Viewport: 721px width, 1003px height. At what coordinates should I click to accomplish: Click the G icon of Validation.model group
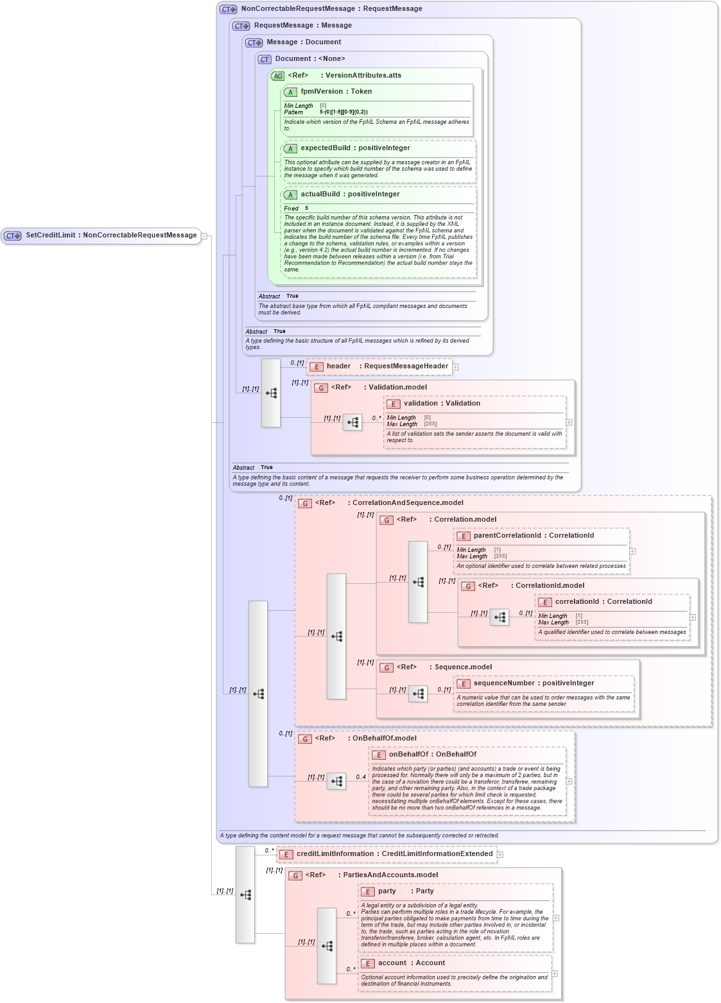(320, 387)
